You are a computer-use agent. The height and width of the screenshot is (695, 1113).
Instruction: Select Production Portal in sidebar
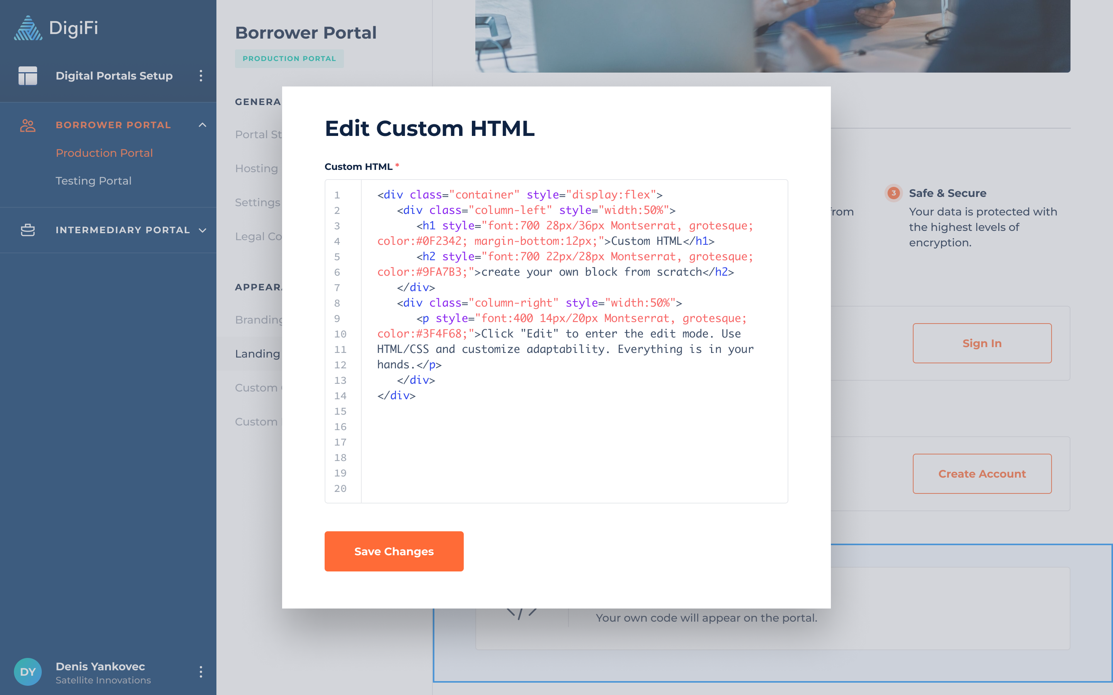coord(104,153)
